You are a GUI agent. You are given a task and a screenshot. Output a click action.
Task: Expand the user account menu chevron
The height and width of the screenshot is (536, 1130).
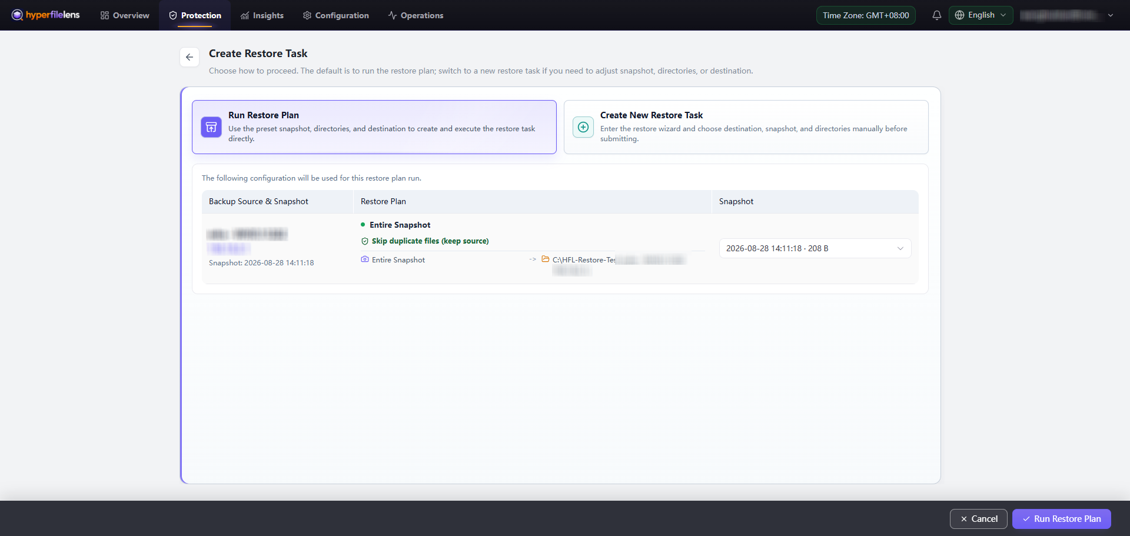(1111, 15)
